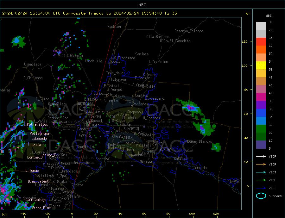This screenshot has width=285, height=218.
Task: Click the 'current' legend label
Action: point(275,196)
